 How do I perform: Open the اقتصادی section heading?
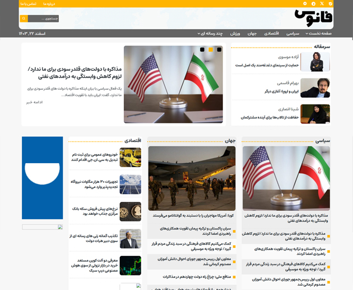[133, 140]
